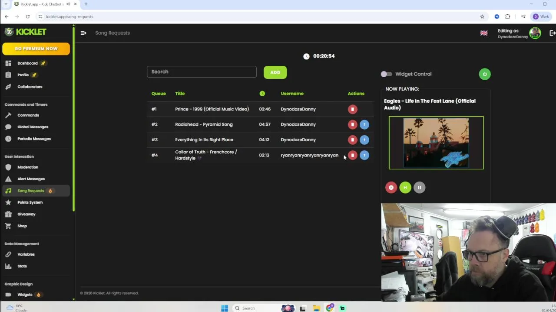This screenshot has width=556, height=312.
Task: Open the Dashboard page
Action: click(x=27, y=63)
